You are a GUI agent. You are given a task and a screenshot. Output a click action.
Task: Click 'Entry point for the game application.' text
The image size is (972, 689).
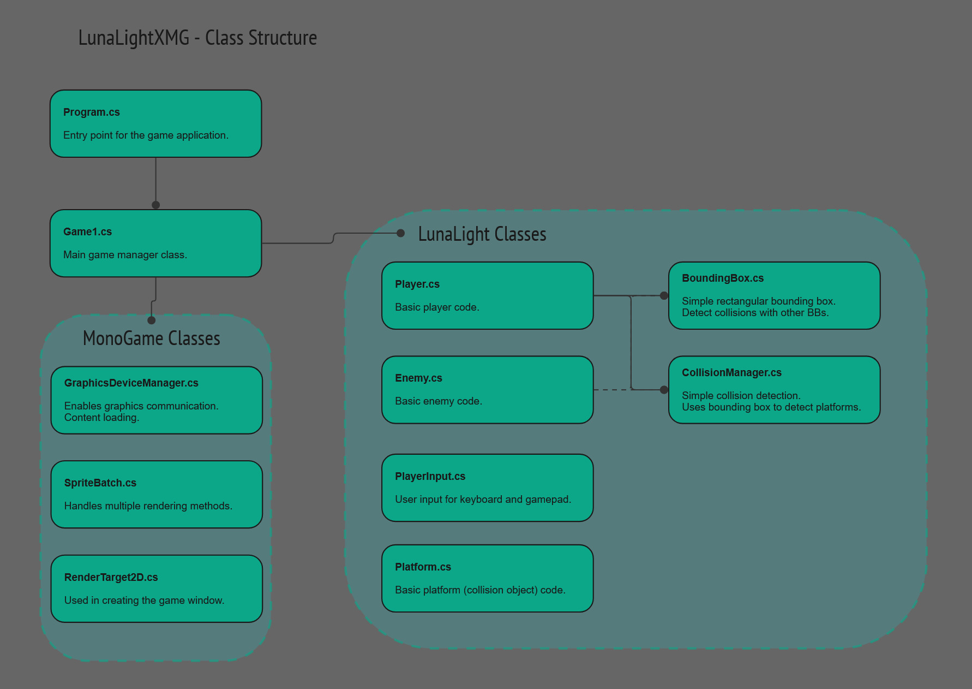(x=146, y=135)
